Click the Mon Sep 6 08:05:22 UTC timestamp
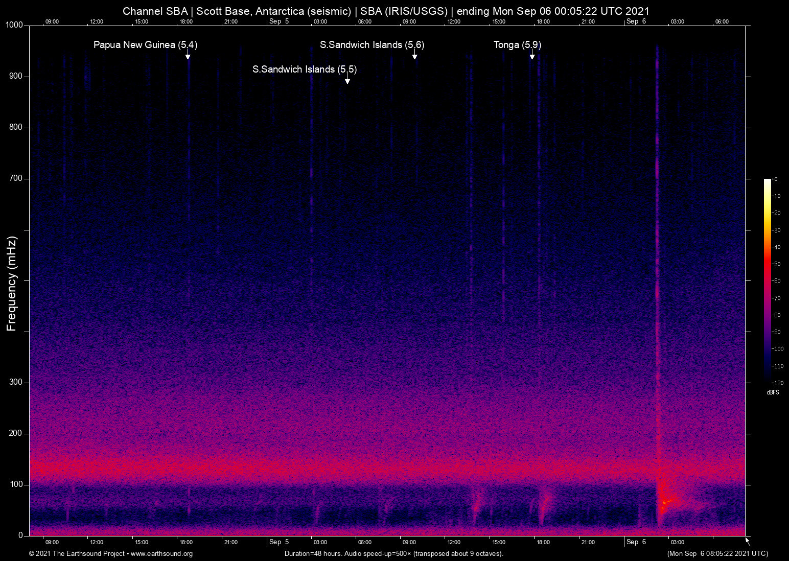 pos(717,553)
